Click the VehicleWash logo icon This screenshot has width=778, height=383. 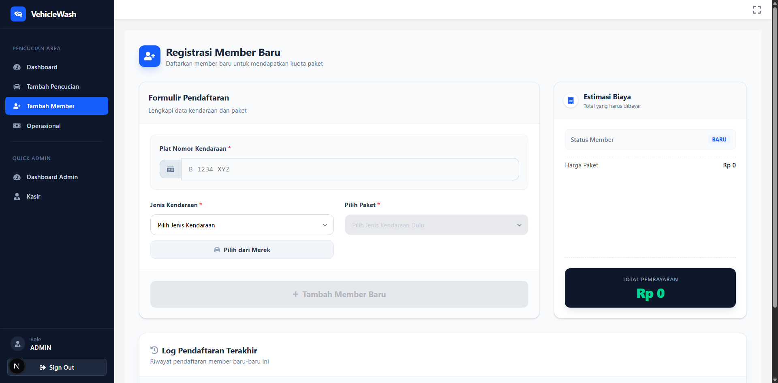click(x=18, y=14)
